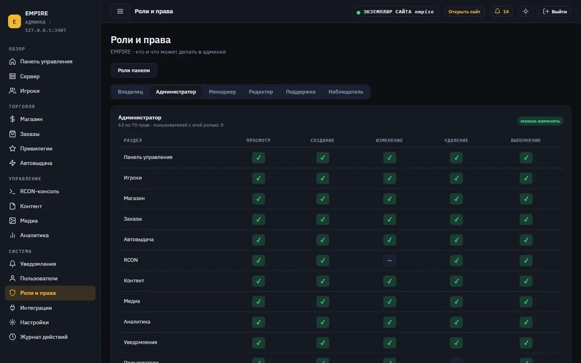Open Интеграции plug icon
This screenshot has width=581, height=363.
point(12,308)
